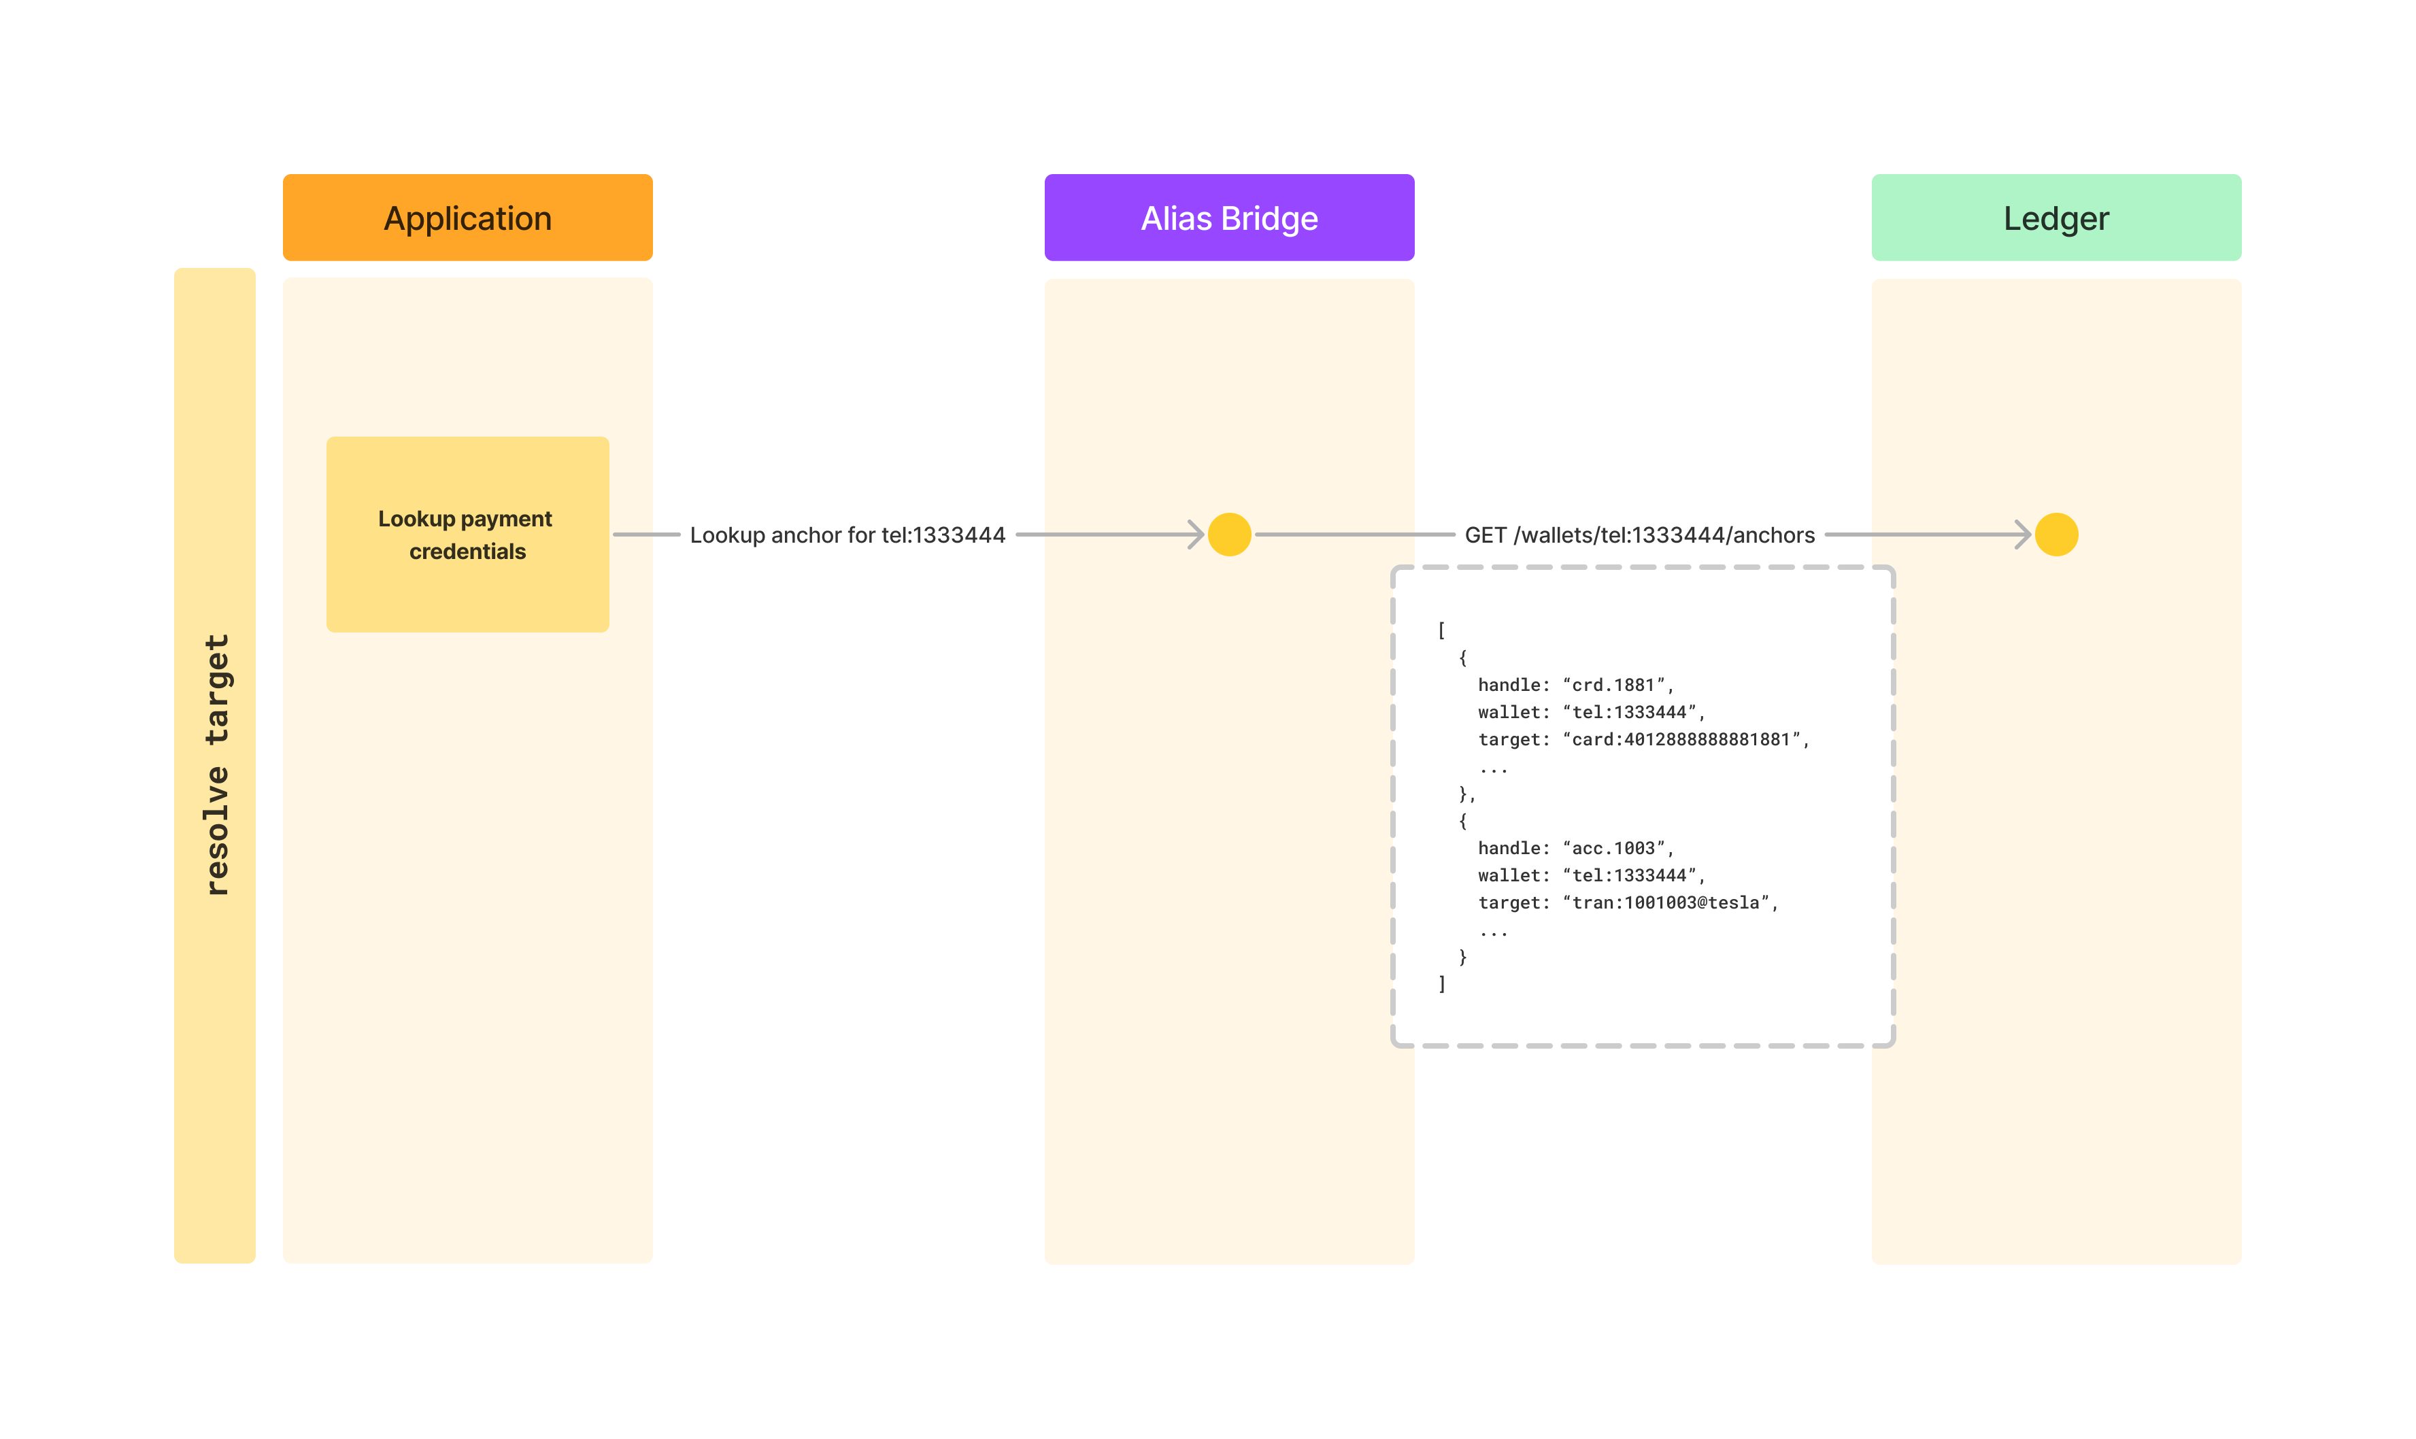
Task: Select the green Ledger header box
Action: [2056, 217]
